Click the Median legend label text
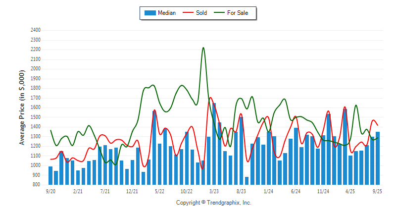Screen dimensions: 396x215 167,12
